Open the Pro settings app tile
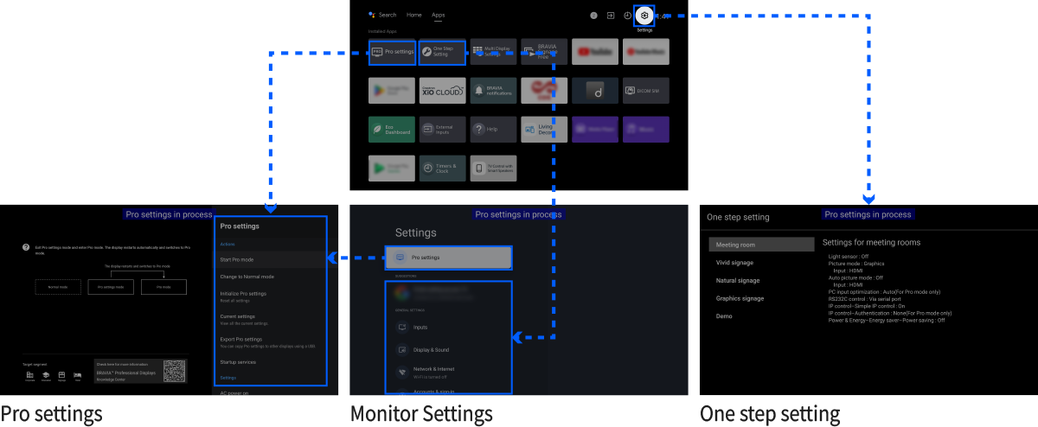The image size is (1038, 427). coord(393,52)
